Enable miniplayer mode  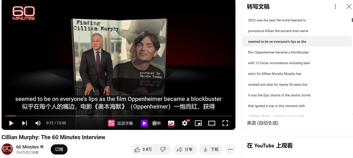coord(198,123)
